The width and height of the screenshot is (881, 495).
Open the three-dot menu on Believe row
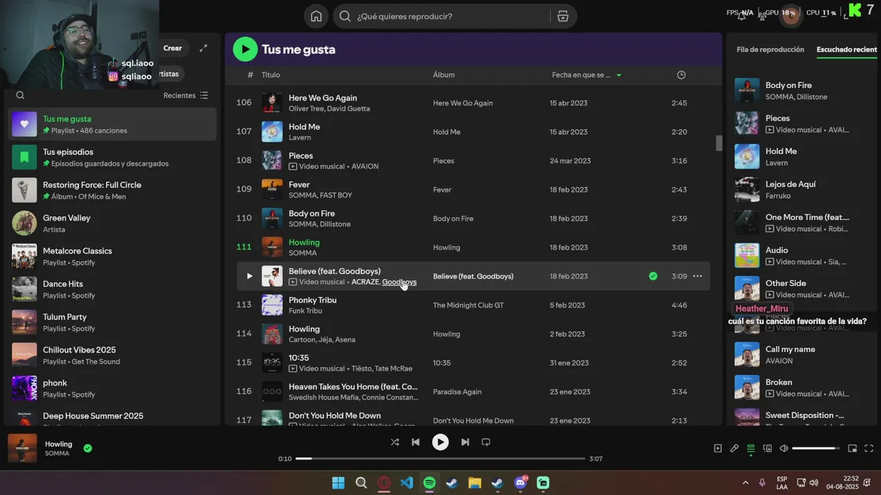[x=697, y=276]
